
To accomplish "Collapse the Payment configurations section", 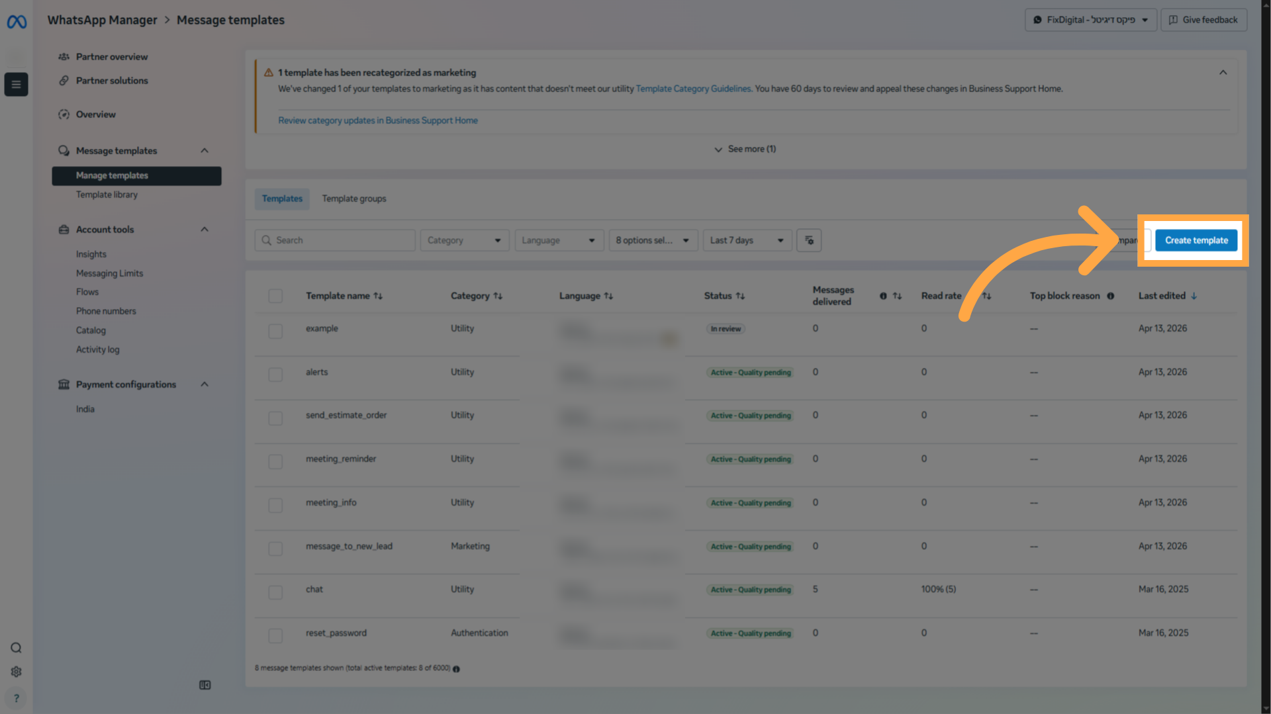I will click(205, 384).
